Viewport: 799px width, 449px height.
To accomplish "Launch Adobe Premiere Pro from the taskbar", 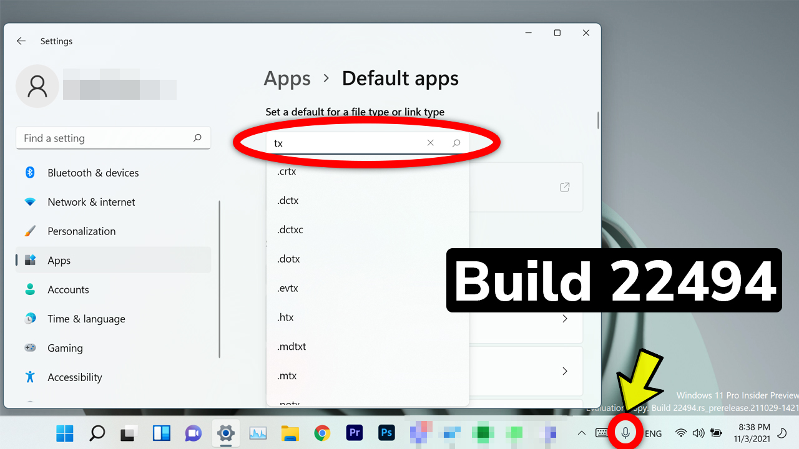I will 354,433.
